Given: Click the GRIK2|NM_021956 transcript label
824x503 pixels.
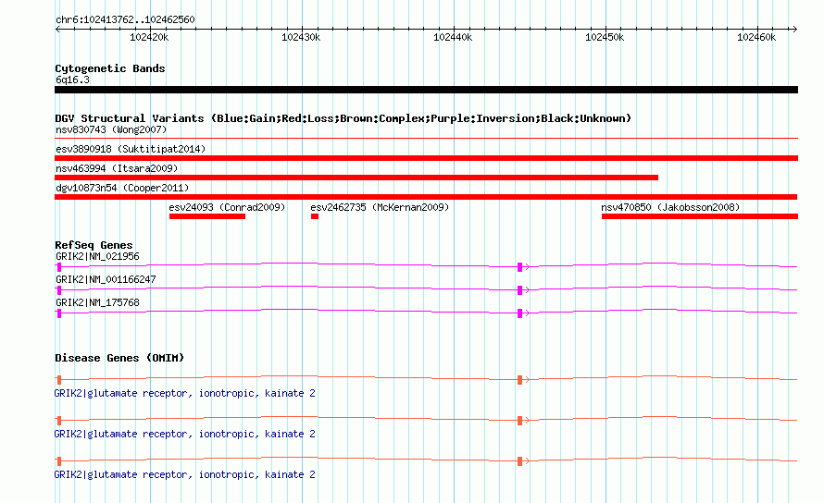Looking at the screenshot, I should click(x=98, y=256).
